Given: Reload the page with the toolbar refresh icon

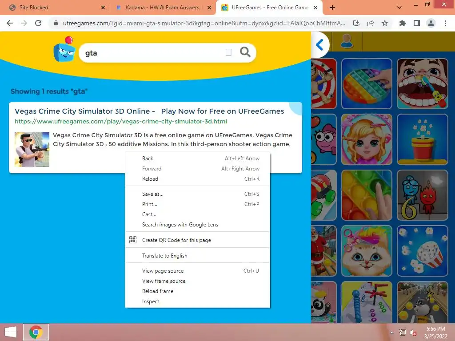Looking at the screenshot, I should [38, 23].
